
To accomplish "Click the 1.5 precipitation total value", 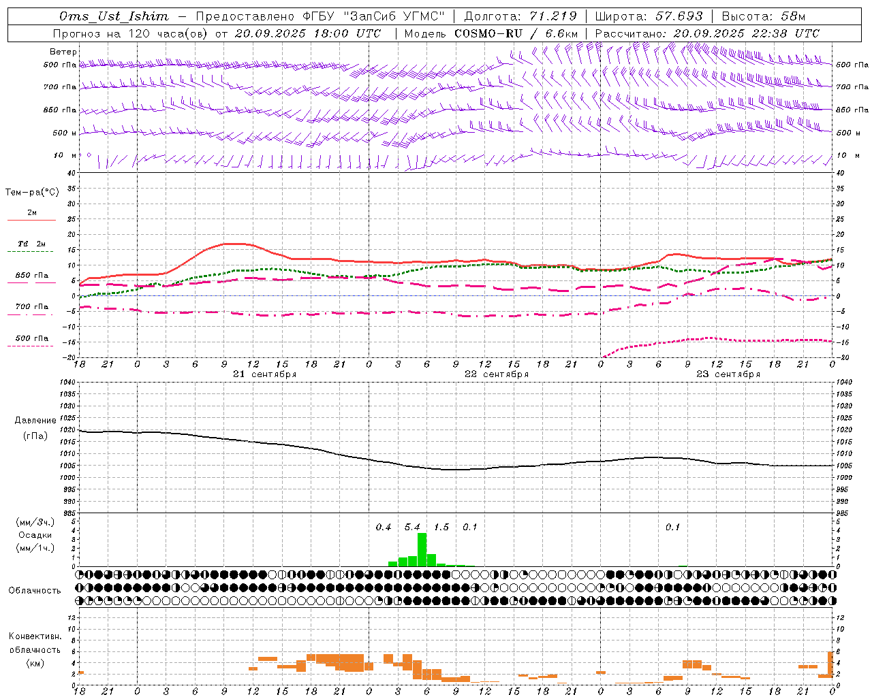I will pyautogui.click(x=441, y=528).
